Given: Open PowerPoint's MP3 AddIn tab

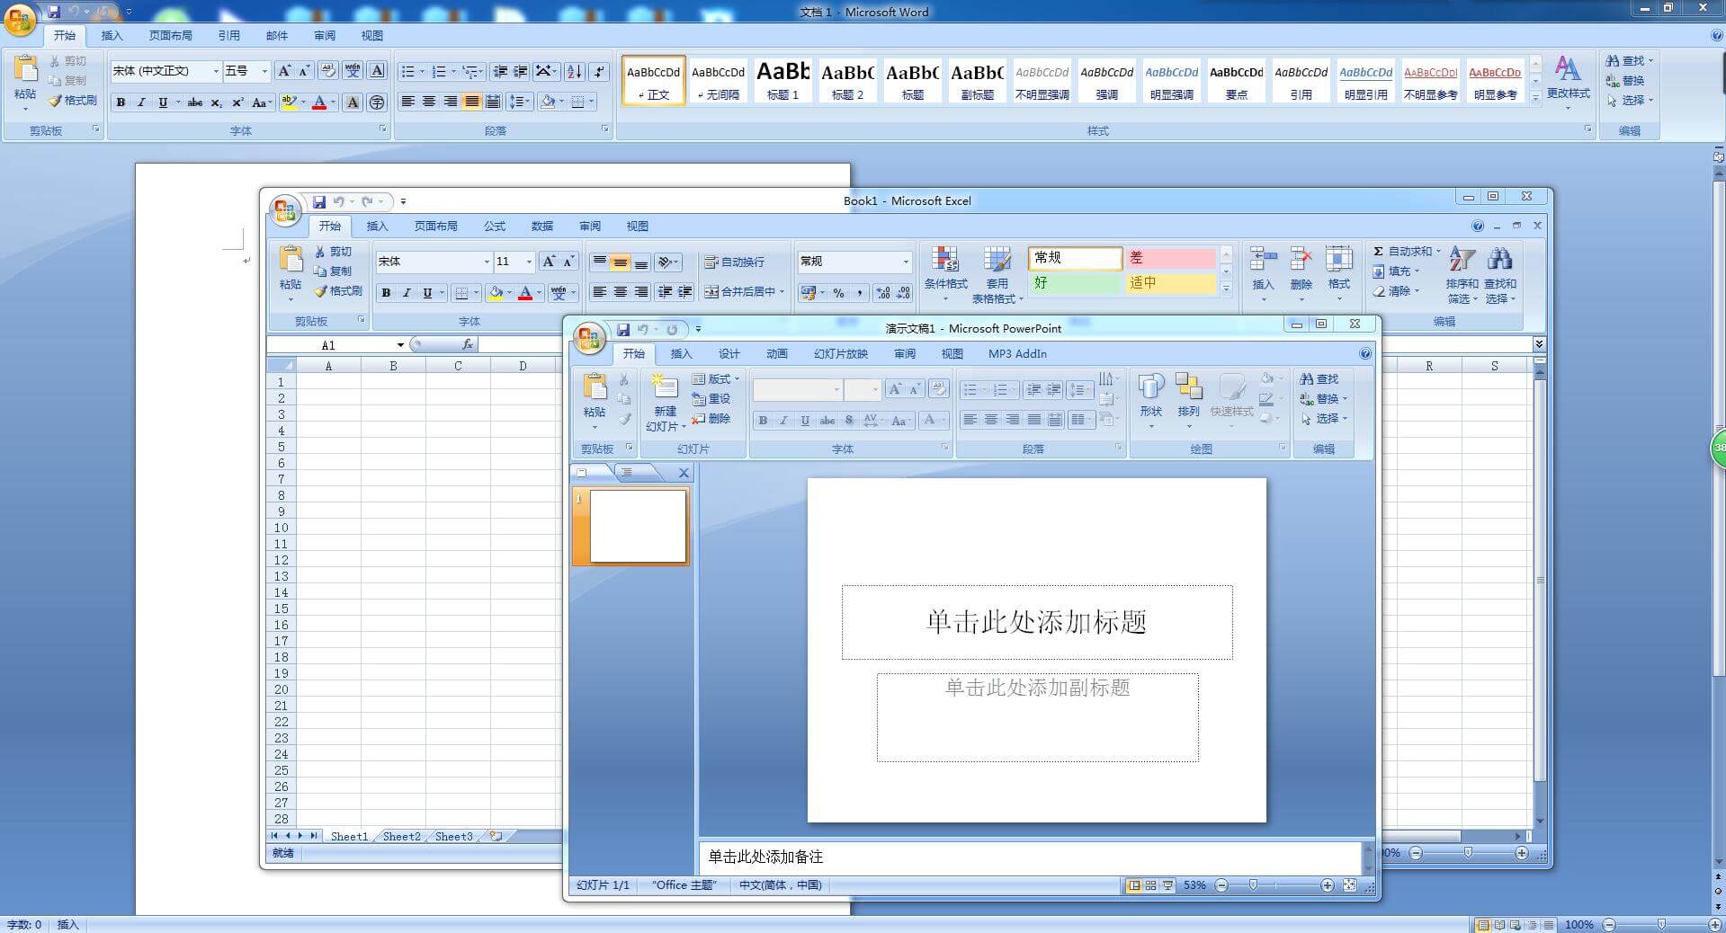Looking at the screenshot, I should tap(1017, 354).
